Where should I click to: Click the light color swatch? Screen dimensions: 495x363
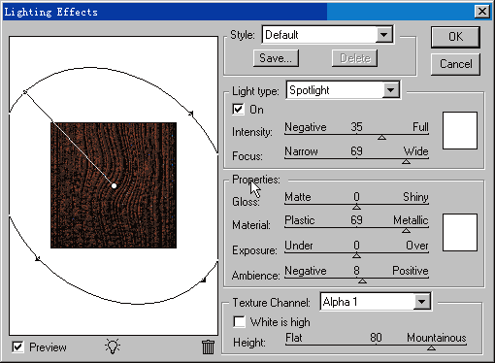pyautogui.click(x=460, y=130)
